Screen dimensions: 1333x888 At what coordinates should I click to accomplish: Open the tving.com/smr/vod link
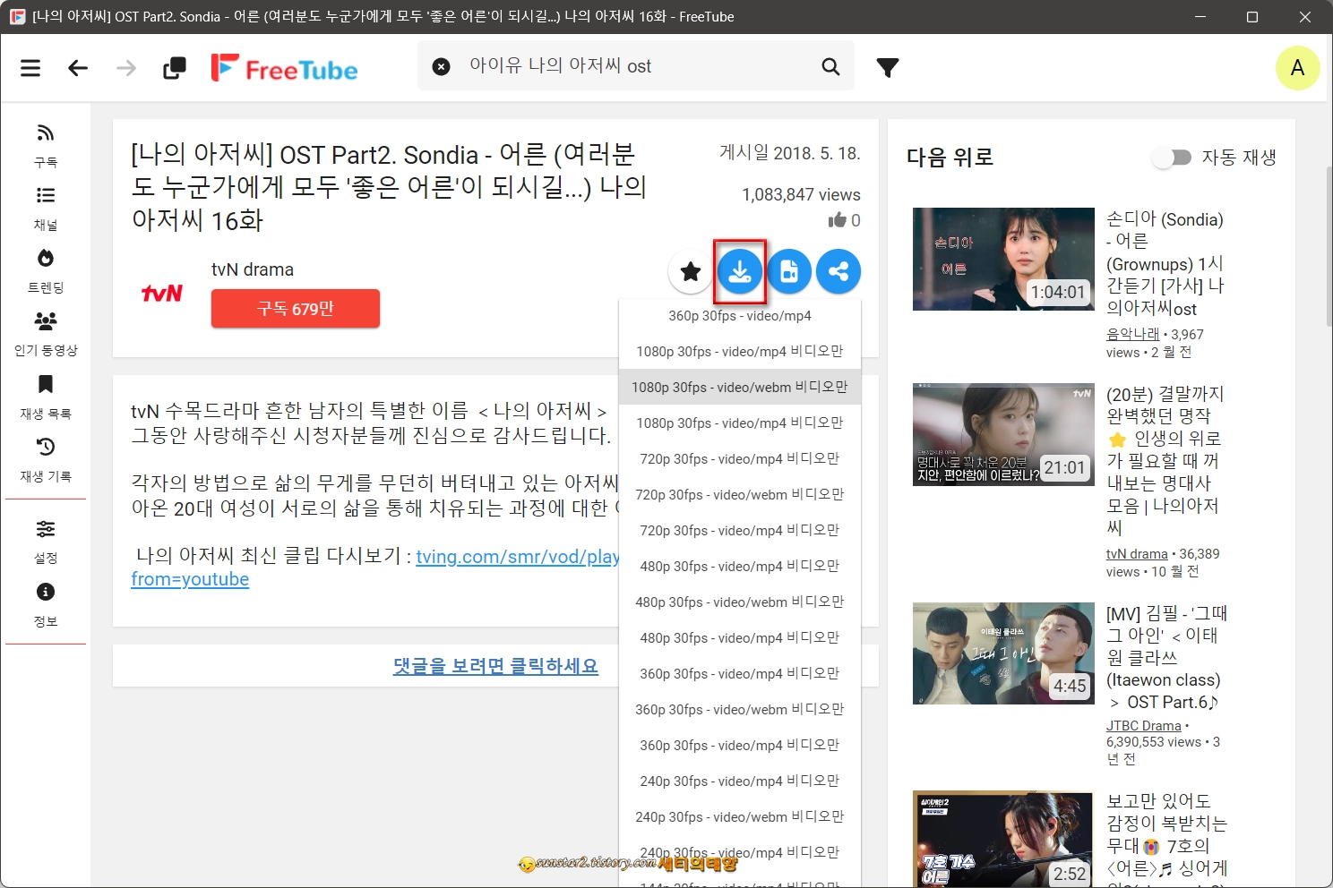tap(518, 556)
